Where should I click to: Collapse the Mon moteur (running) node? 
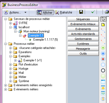(x=15, y=31)
